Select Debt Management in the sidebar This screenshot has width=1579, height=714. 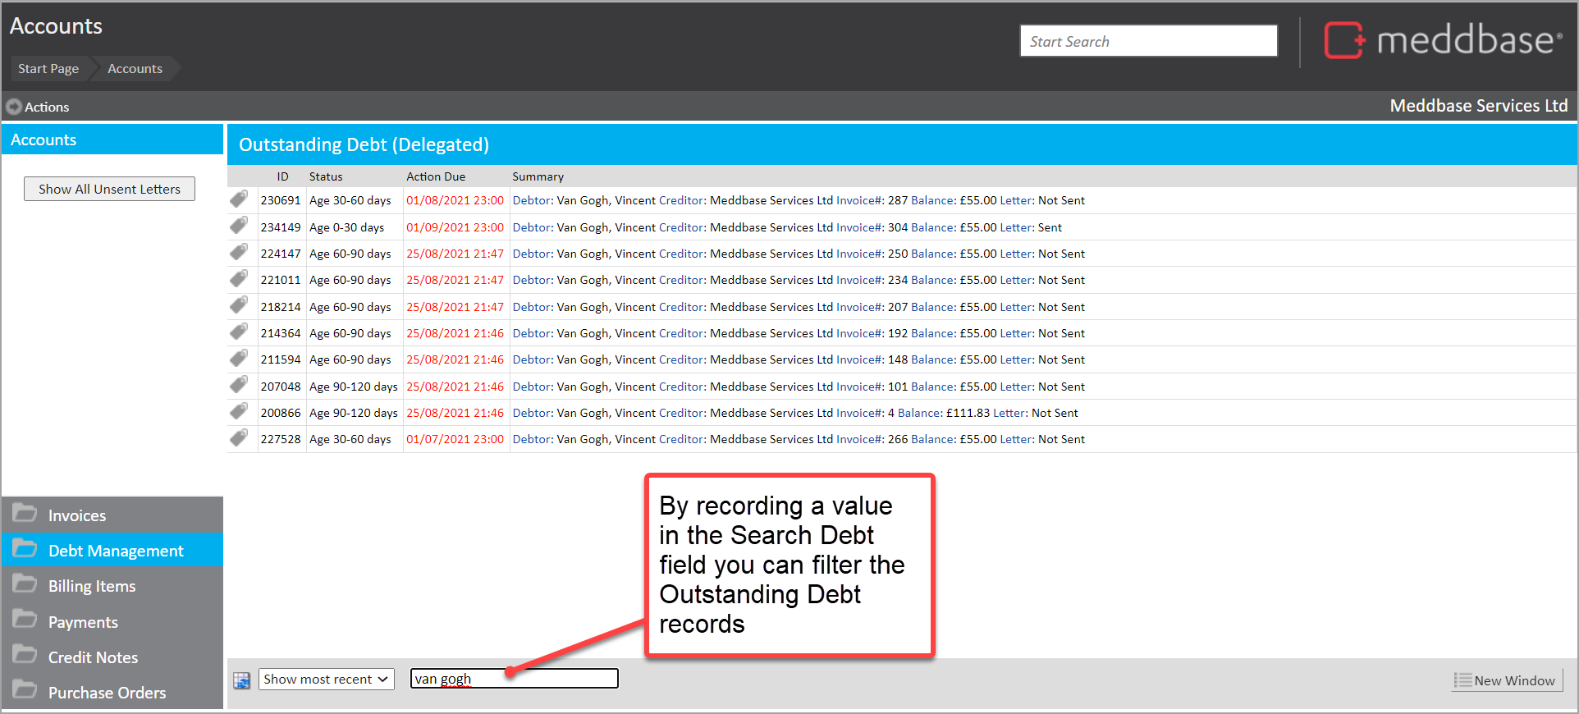115,551
